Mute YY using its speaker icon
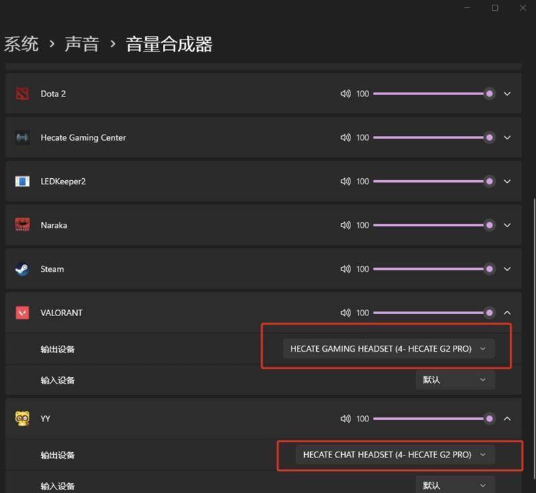This screenshot has width=536, height=493. coord(345,418)
